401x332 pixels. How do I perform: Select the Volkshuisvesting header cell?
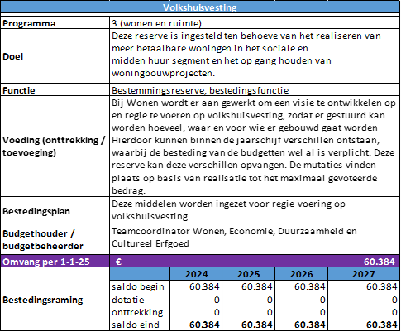[x=200, y=7]
